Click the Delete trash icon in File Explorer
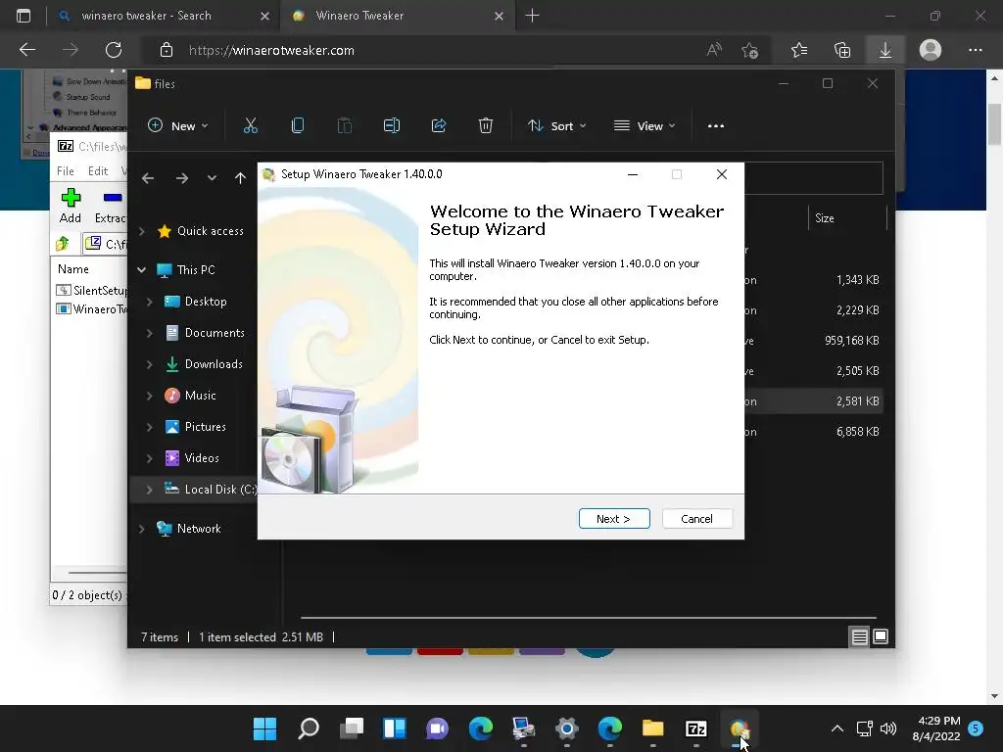Screen dimensions: 1003x752 click(x=486, y=126)
